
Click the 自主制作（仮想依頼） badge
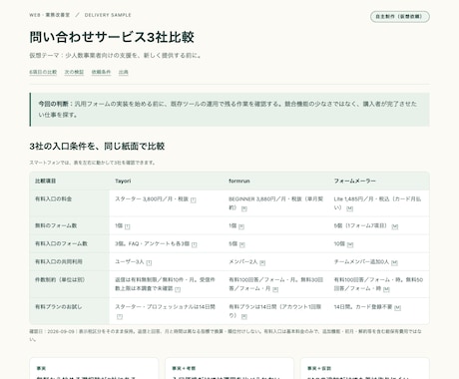tap(400, 17)
